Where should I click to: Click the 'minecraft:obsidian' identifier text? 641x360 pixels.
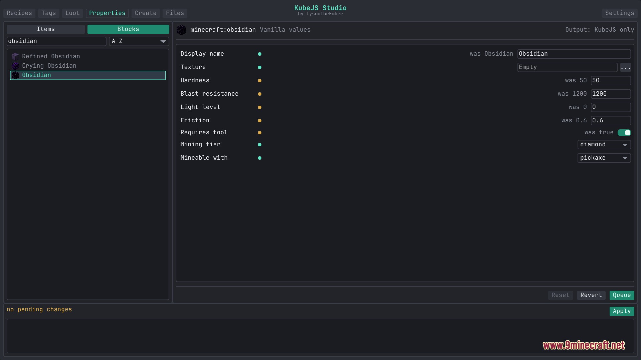tap(223, 30)
